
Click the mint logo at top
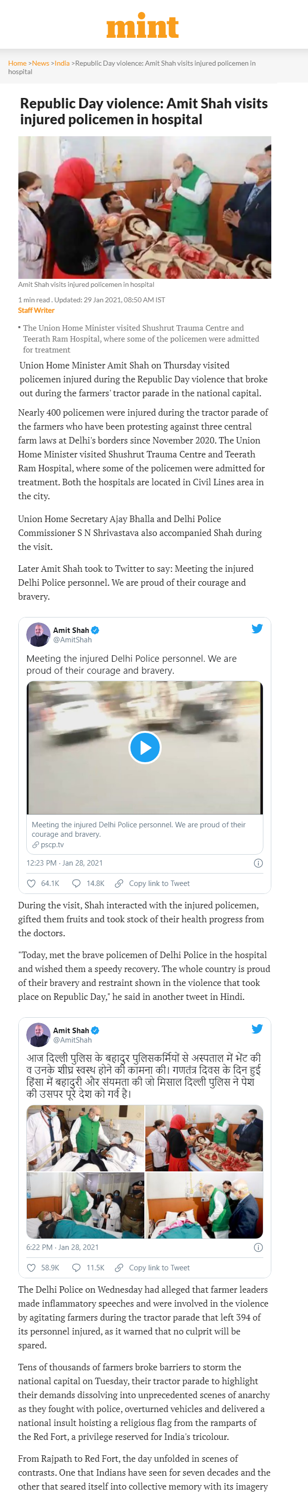(142, 26)
